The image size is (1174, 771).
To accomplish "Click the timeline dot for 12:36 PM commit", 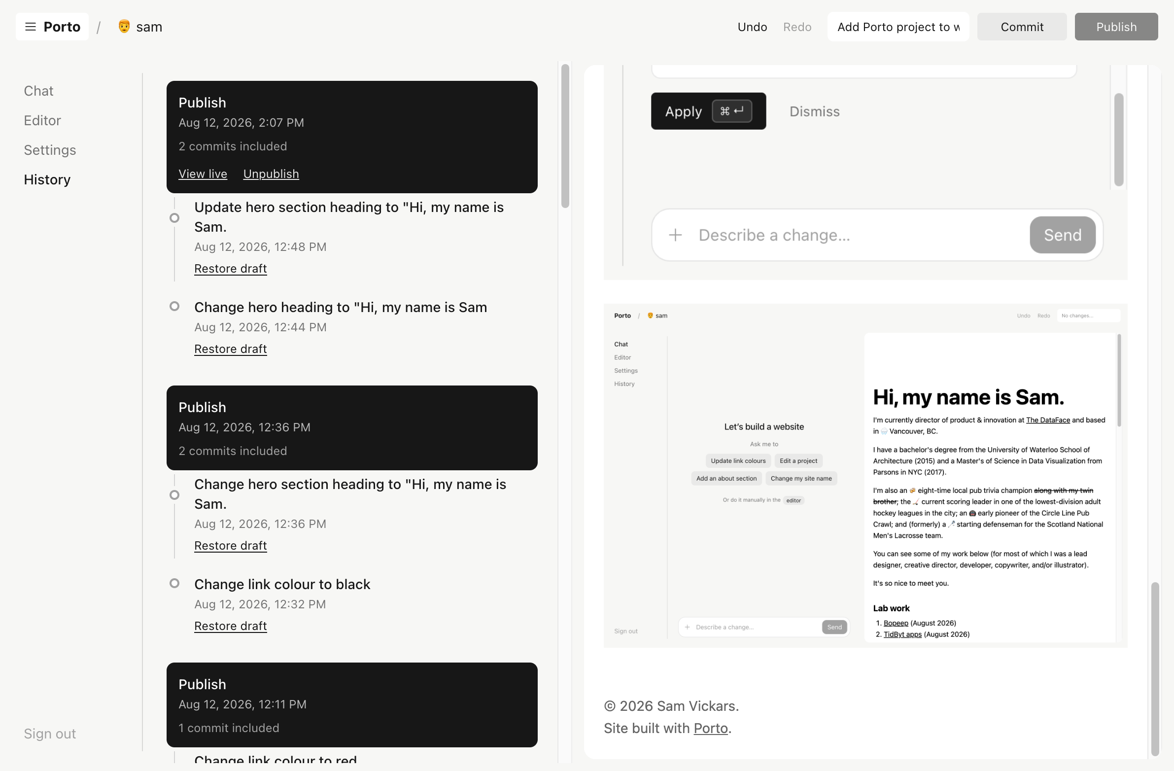I will tap(174, 495).
